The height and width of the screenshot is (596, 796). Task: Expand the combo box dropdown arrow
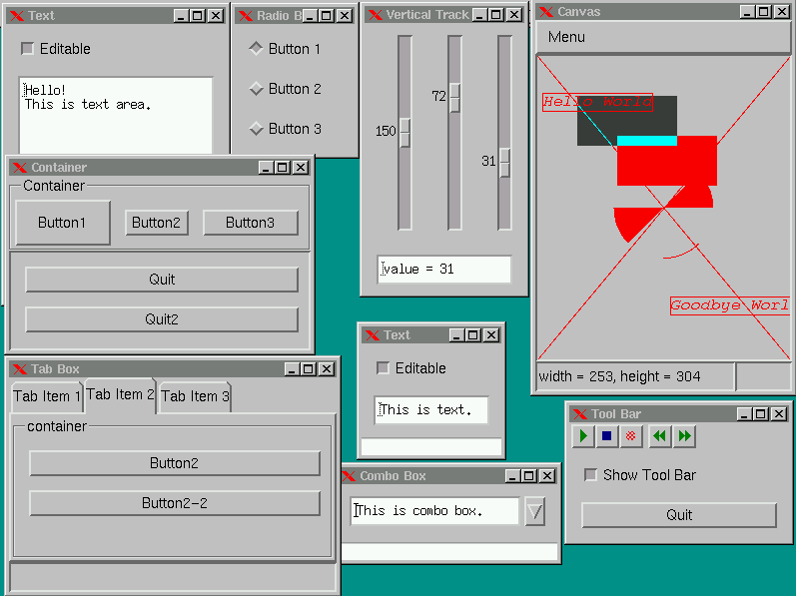535,511
